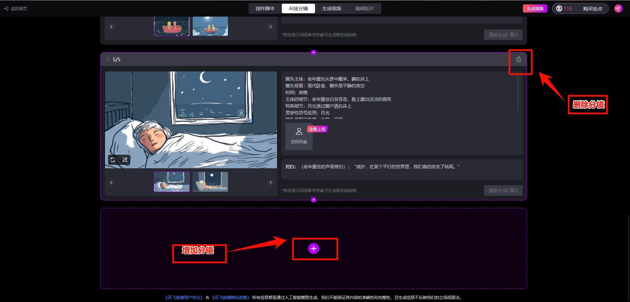Click the magic wand edit icon on preview

point(125,160)
